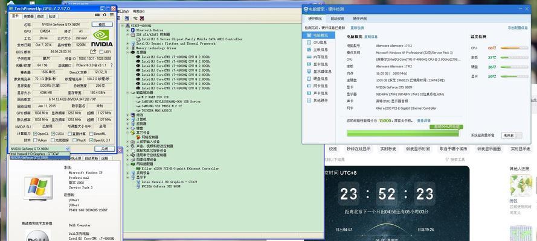Collapse the 处理器 processors node

(128, 52)
